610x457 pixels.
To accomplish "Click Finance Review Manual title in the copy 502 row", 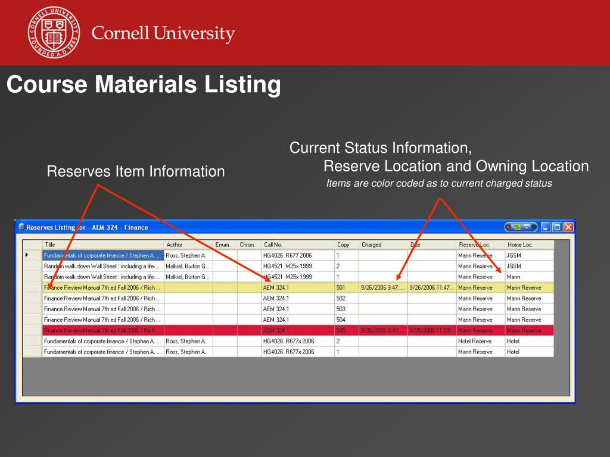I will pos(102,299).
